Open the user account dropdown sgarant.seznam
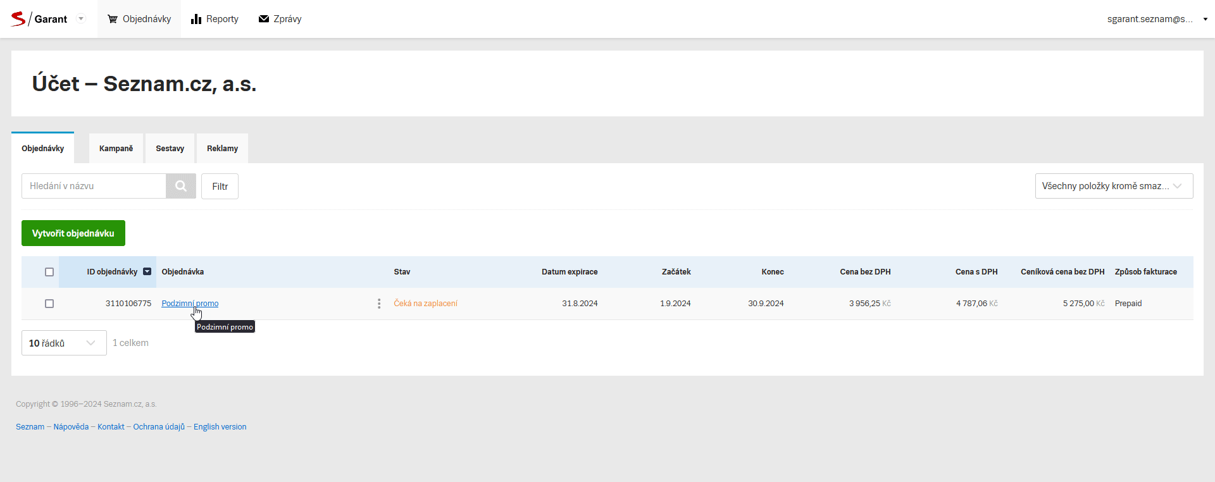 tap(1157, 19)
